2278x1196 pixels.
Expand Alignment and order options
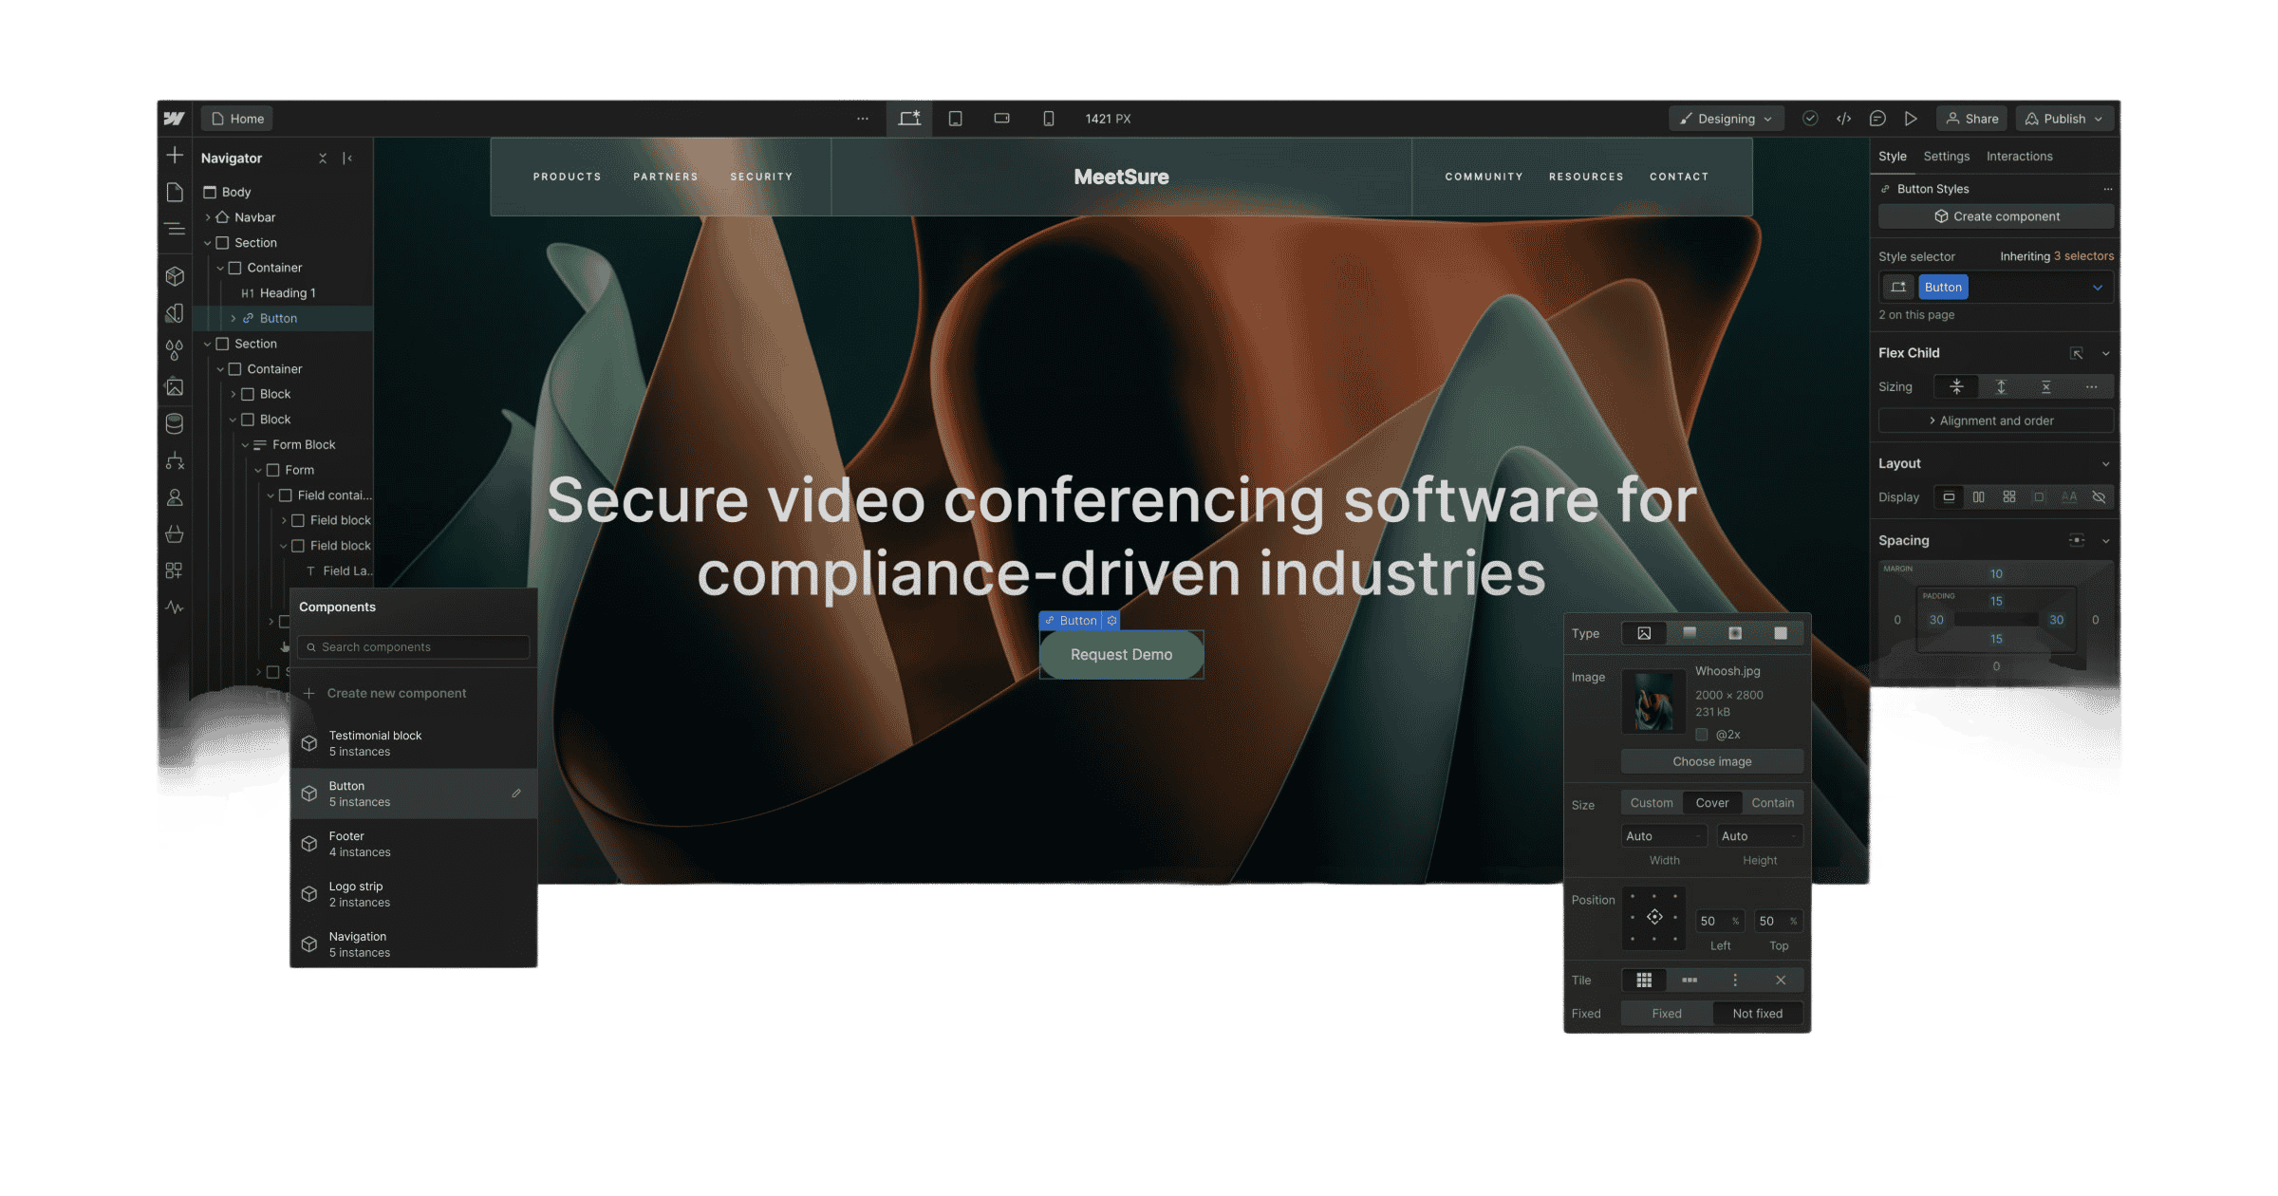pos(1995,420)
